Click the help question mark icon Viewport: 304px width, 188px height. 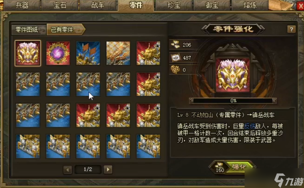291,29
